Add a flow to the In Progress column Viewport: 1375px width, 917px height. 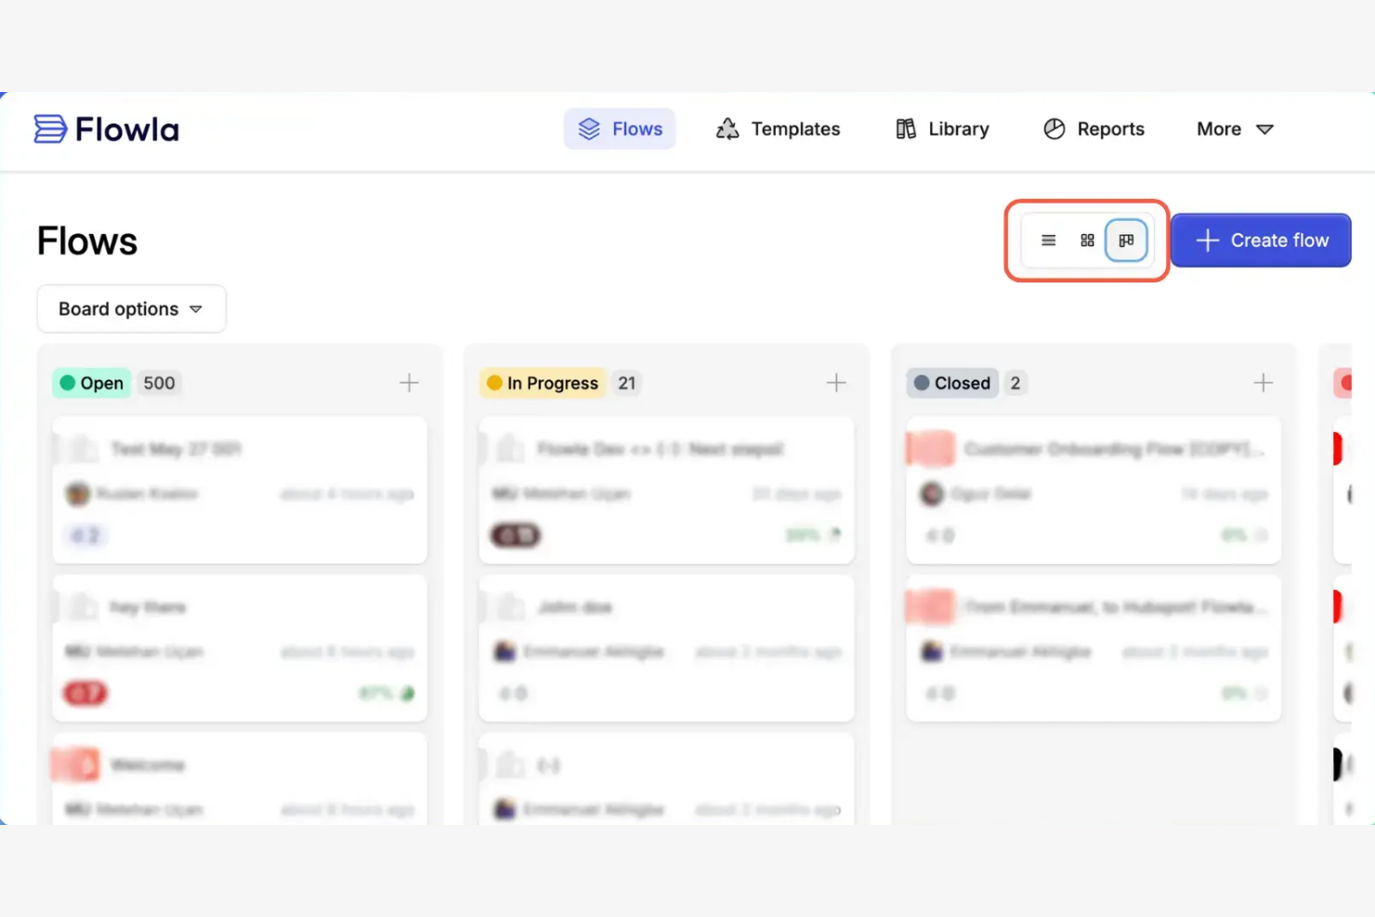tap(835, 382)
